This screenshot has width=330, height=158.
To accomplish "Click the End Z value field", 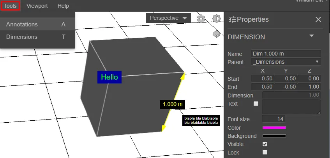I will pyautogui.click(x=309, y=87).
